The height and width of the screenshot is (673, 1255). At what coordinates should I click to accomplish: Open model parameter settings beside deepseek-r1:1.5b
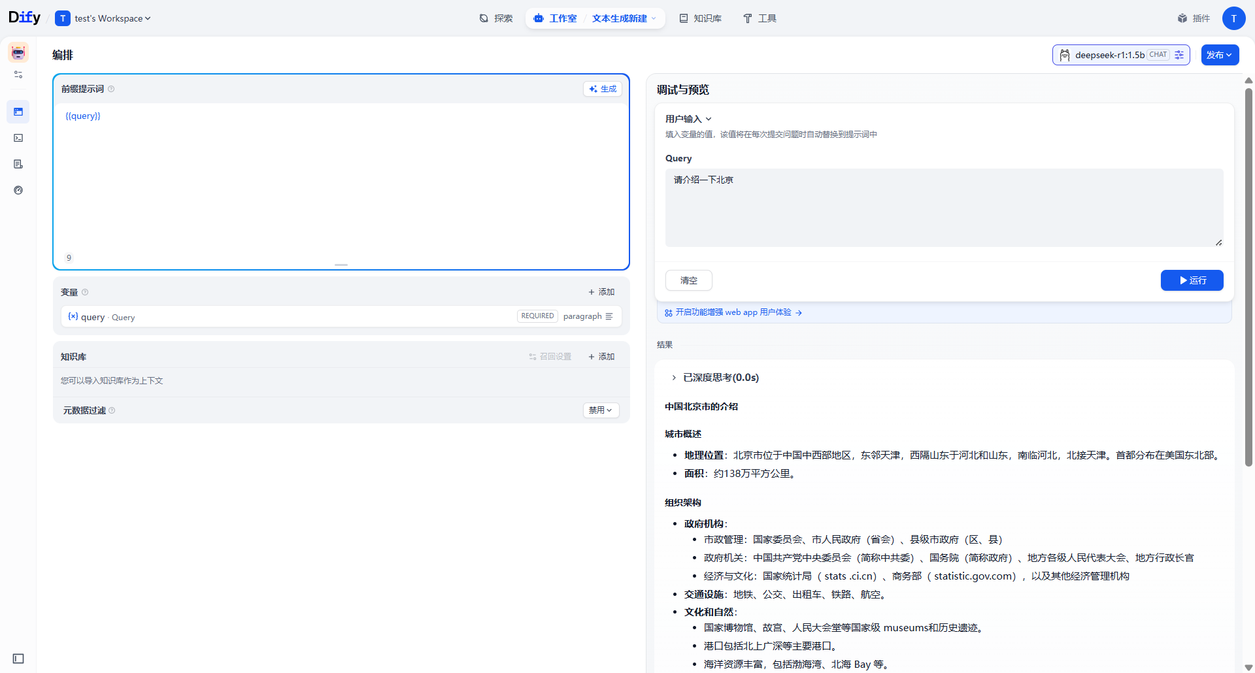[x=1179, y=55]
